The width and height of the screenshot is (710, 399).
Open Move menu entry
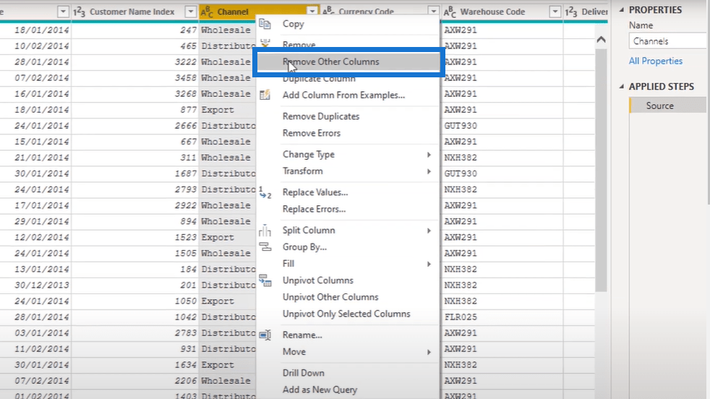[x=348, y=352]
